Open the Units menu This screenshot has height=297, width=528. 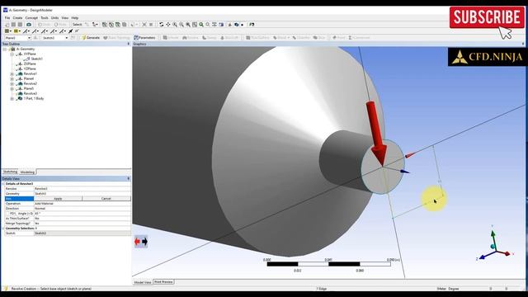(55, 17)
